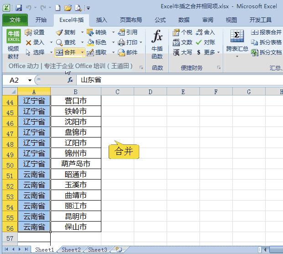Click the 转换 tool
This screenshot has height=254, width=283.
97,32
